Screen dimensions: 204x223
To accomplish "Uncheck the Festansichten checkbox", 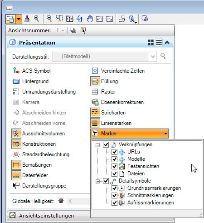I will coord(114,166).
